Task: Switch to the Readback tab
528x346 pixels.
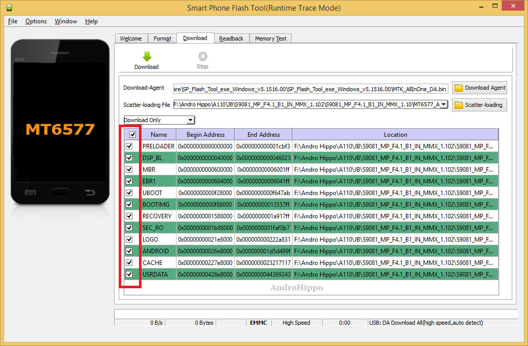Action: click(x=231, y=38)
